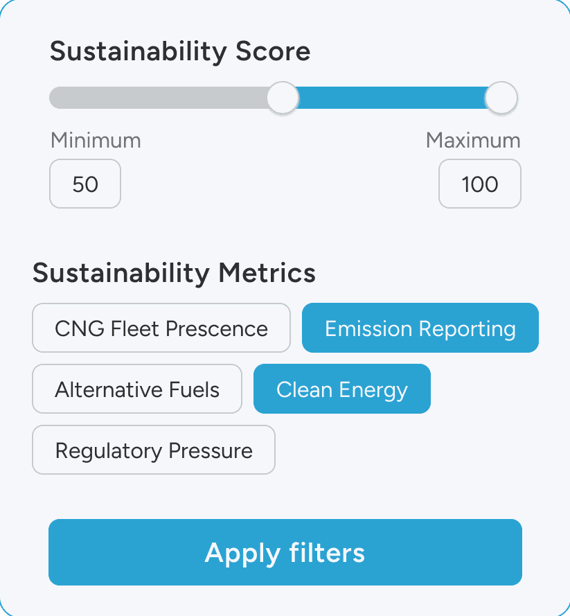Select the Regulatory Pressure metric chip
Viewport: 570px width, 616px height.
[154, 450]
